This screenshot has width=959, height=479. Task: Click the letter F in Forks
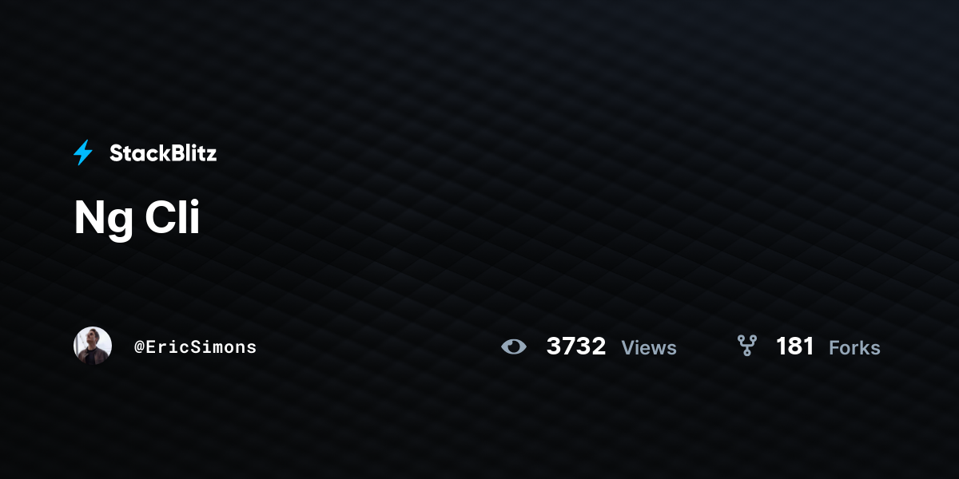pyautogui.click(x=834, y=347)
